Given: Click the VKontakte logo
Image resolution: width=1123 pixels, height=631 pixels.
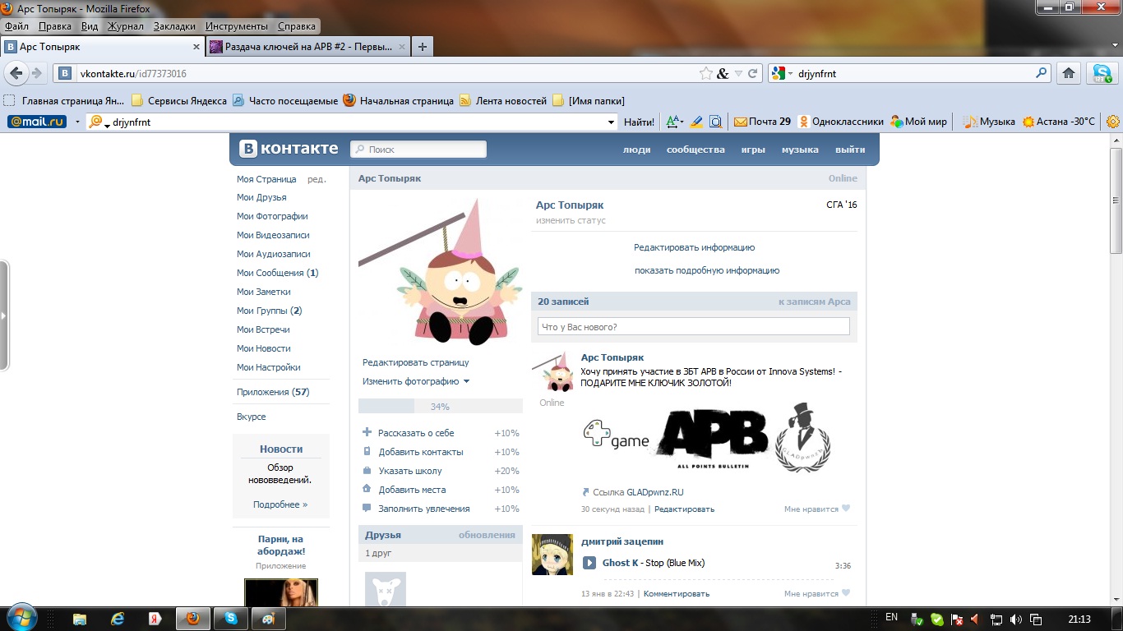Looking at the screenshot, I should coord(289,149).
